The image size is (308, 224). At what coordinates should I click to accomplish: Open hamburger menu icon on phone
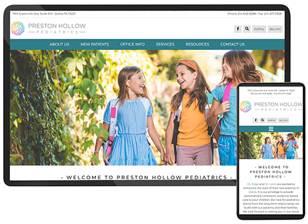[271, 129]
